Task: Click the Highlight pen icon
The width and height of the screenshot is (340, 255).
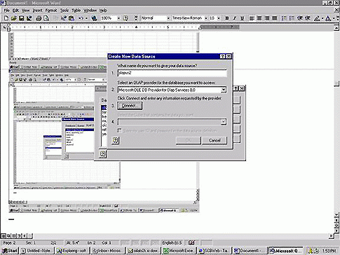Action: pyautogui.click(x=317, y=18)
